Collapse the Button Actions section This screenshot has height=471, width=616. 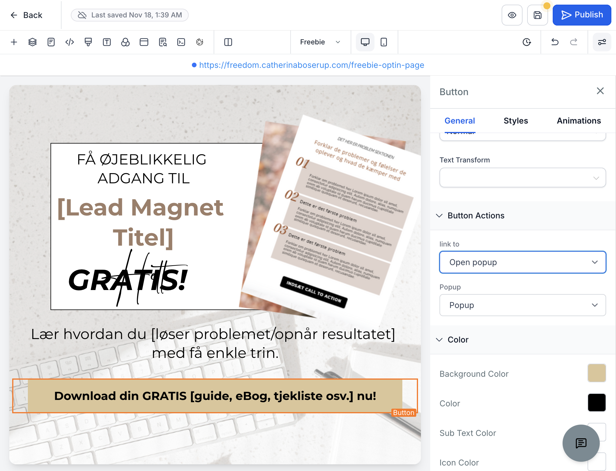[523, 215]
